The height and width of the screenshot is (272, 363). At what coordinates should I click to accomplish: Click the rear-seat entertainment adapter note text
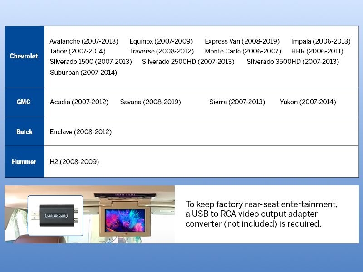coord(262,214)
